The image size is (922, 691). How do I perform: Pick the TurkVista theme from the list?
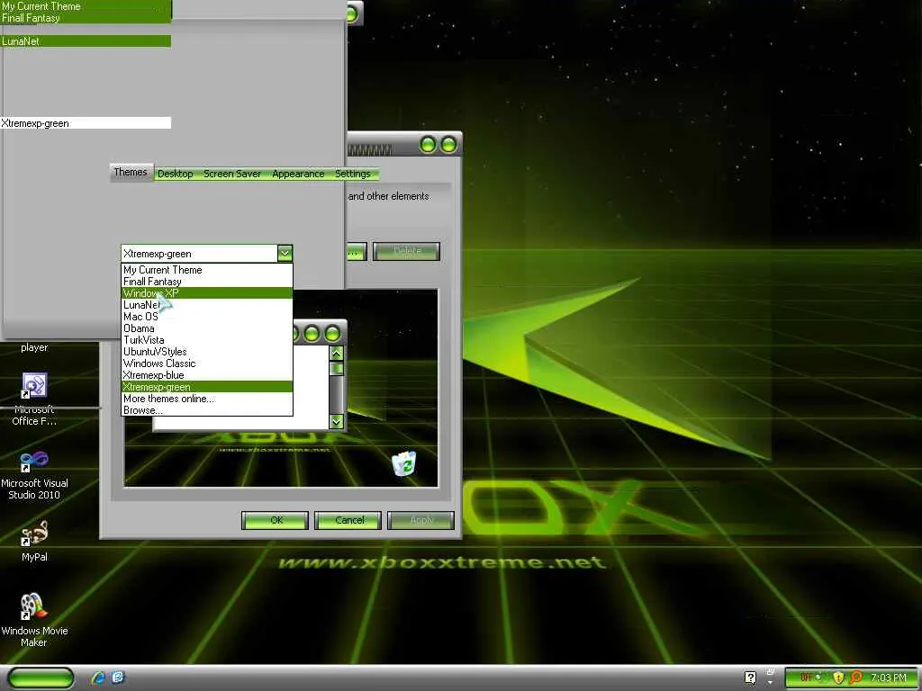click(207, 340)
